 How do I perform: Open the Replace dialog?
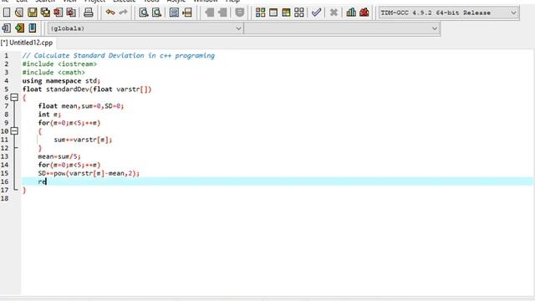pos(156,13)
